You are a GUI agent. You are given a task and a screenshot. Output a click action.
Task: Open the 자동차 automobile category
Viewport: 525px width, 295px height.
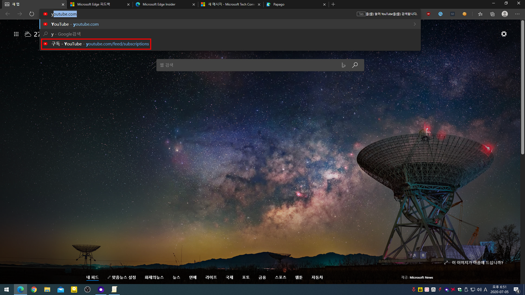317,277
